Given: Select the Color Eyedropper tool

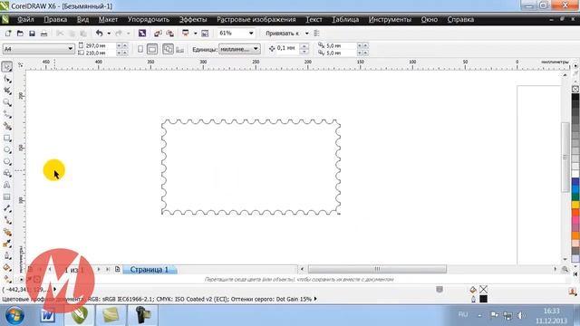Looking at the screenshot, I should pyautogui.click(x=7, y=244).
